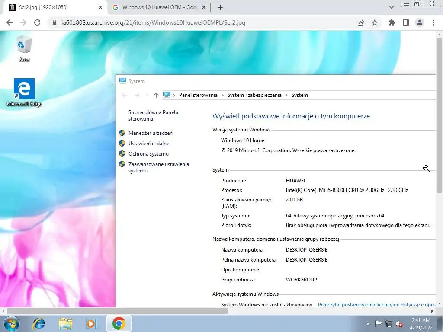The height and width of the screenshot is (332, 443).
Task: Click the WORKGROUP value
Action: tap(301, 280)
